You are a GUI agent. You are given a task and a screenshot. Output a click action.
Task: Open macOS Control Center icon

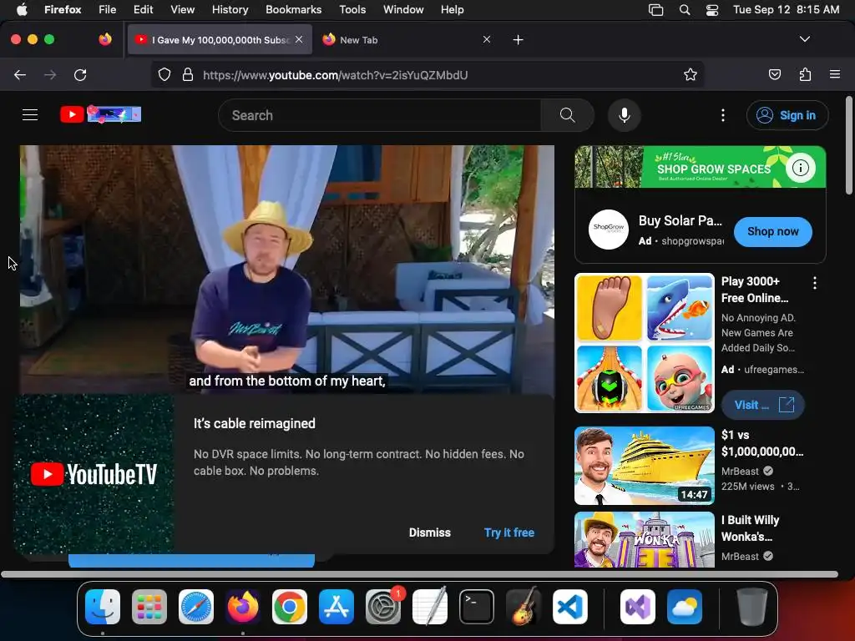711,10
